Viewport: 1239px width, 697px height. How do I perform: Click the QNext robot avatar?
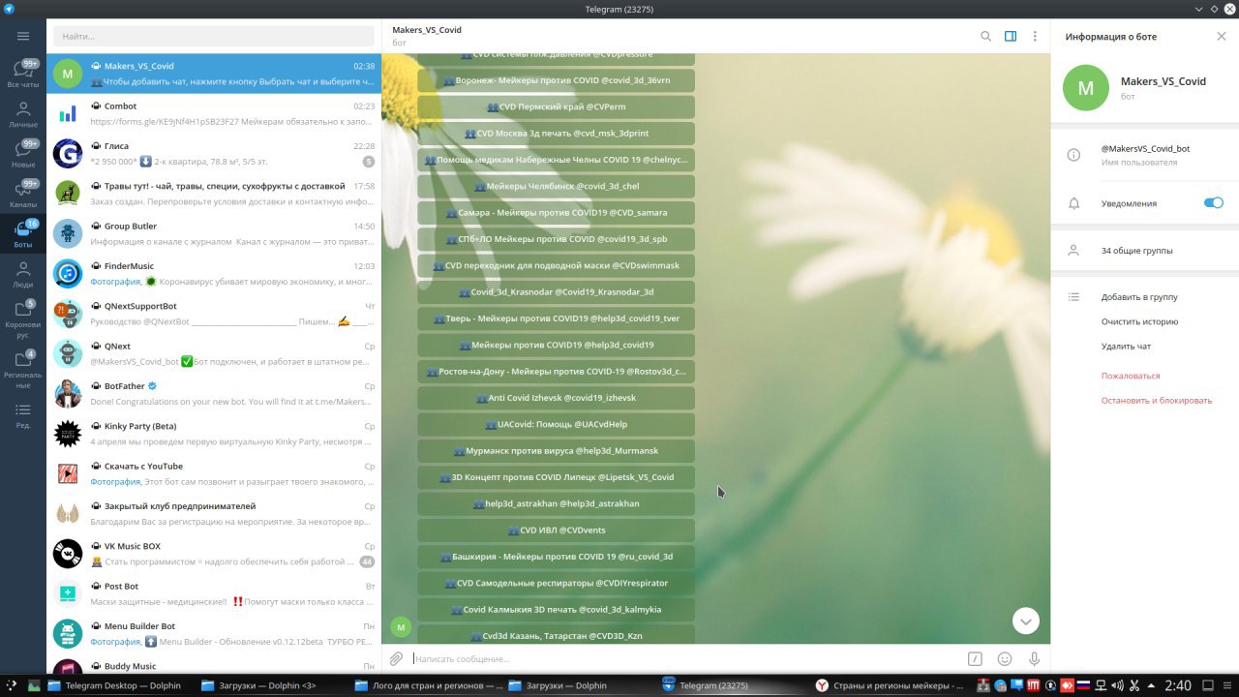pyautogui.click(x=68, y=353)
